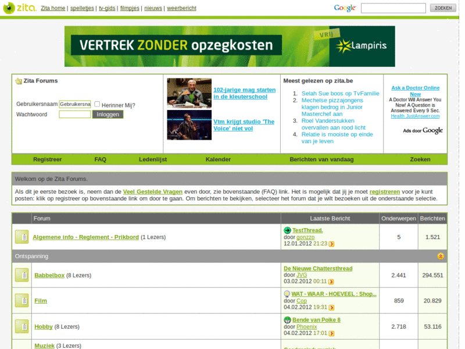Go to last post icon for 03.02.2012 00:11

click(x=331, y=282)
